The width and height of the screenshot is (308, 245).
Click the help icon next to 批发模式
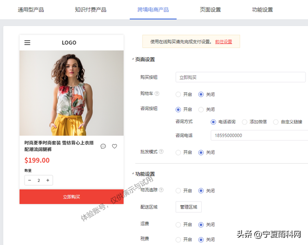[161, 152]
